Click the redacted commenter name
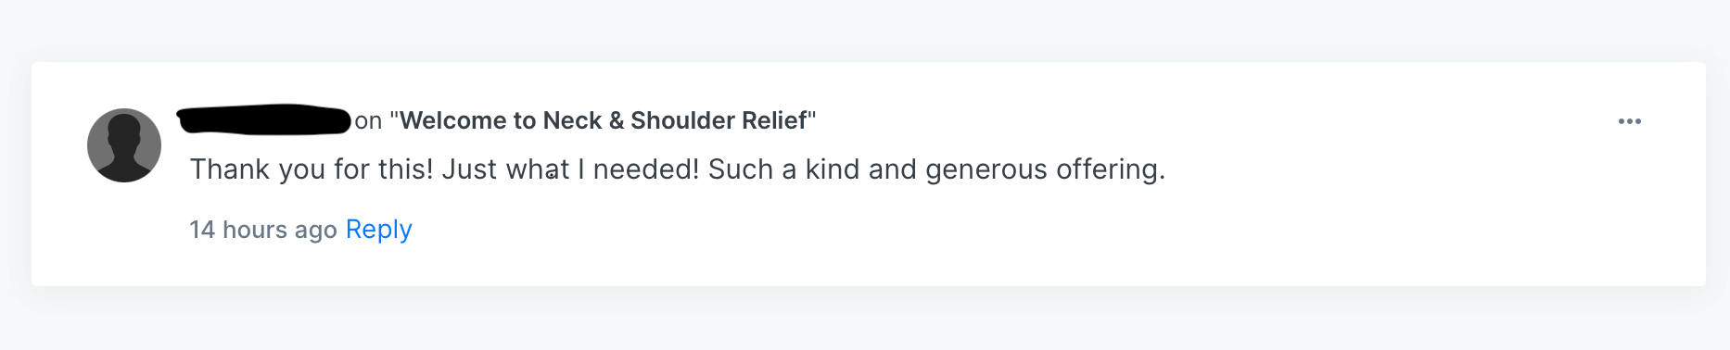The image size is (1730, 350). (x=264, y=119)
